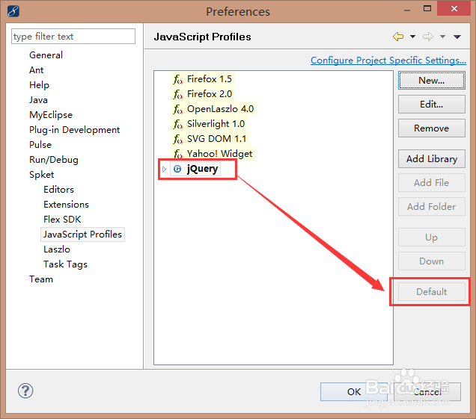Select the JavaScript Profiles page
Screen dimensions: 476x419
pos(82,235)
